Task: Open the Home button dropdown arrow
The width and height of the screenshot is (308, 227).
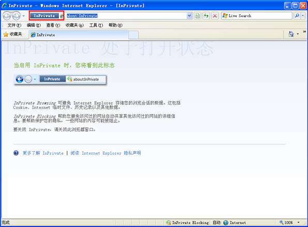Action: pos(298,34)
